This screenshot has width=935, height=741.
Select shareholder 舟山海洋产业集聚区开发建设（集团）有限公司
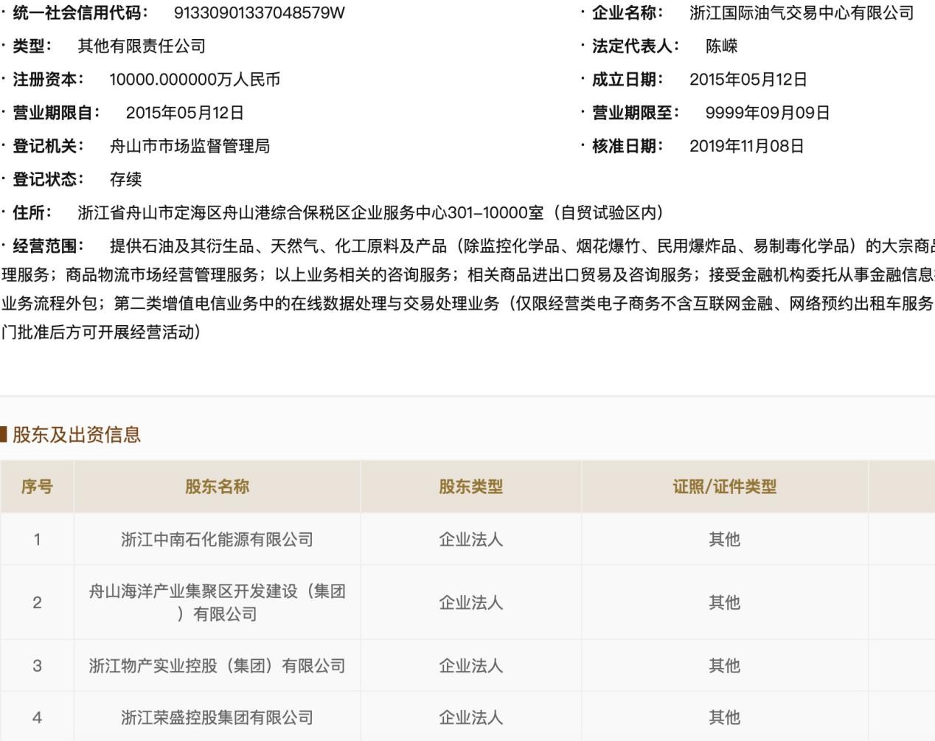[x=217, y=602]
